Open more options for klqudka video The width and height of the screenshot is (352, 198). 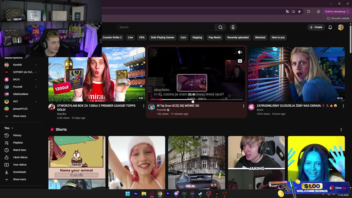pos(144,106)
